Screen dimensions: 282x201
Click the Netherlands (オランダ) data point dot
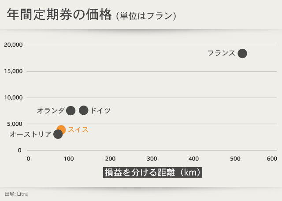(x=70, y=110)
